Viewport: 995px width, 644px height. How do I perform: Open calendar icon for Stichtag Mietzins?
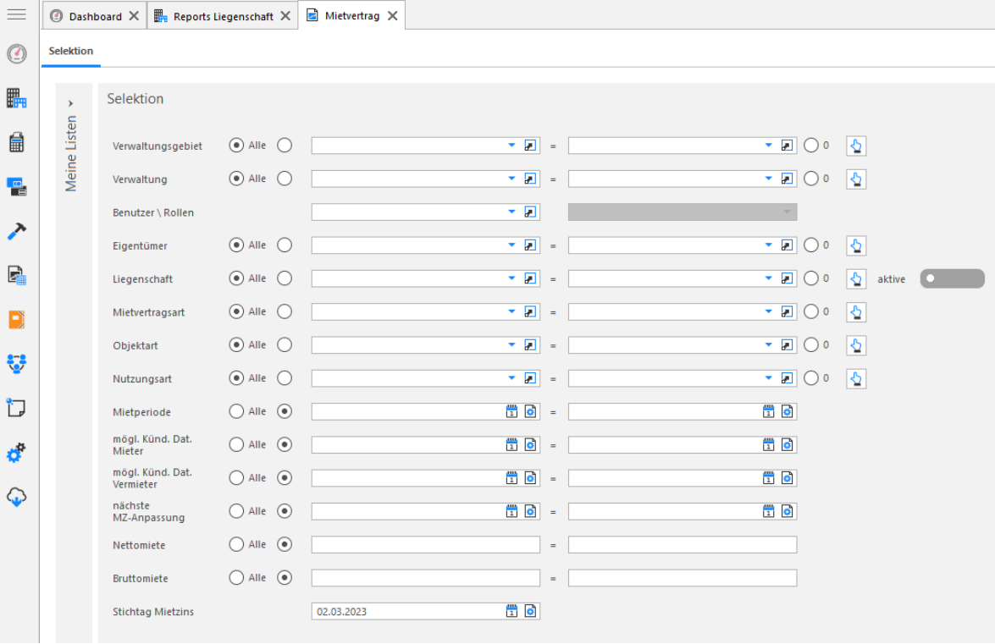point(511,612)
